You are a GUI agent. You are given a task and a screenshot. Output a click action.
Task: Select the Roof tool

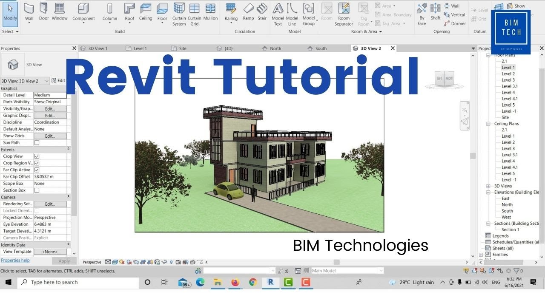point(129,12)
